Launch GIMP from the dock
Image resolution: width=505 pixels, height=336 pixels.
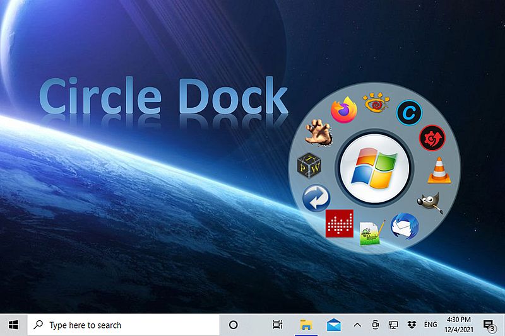429,202
